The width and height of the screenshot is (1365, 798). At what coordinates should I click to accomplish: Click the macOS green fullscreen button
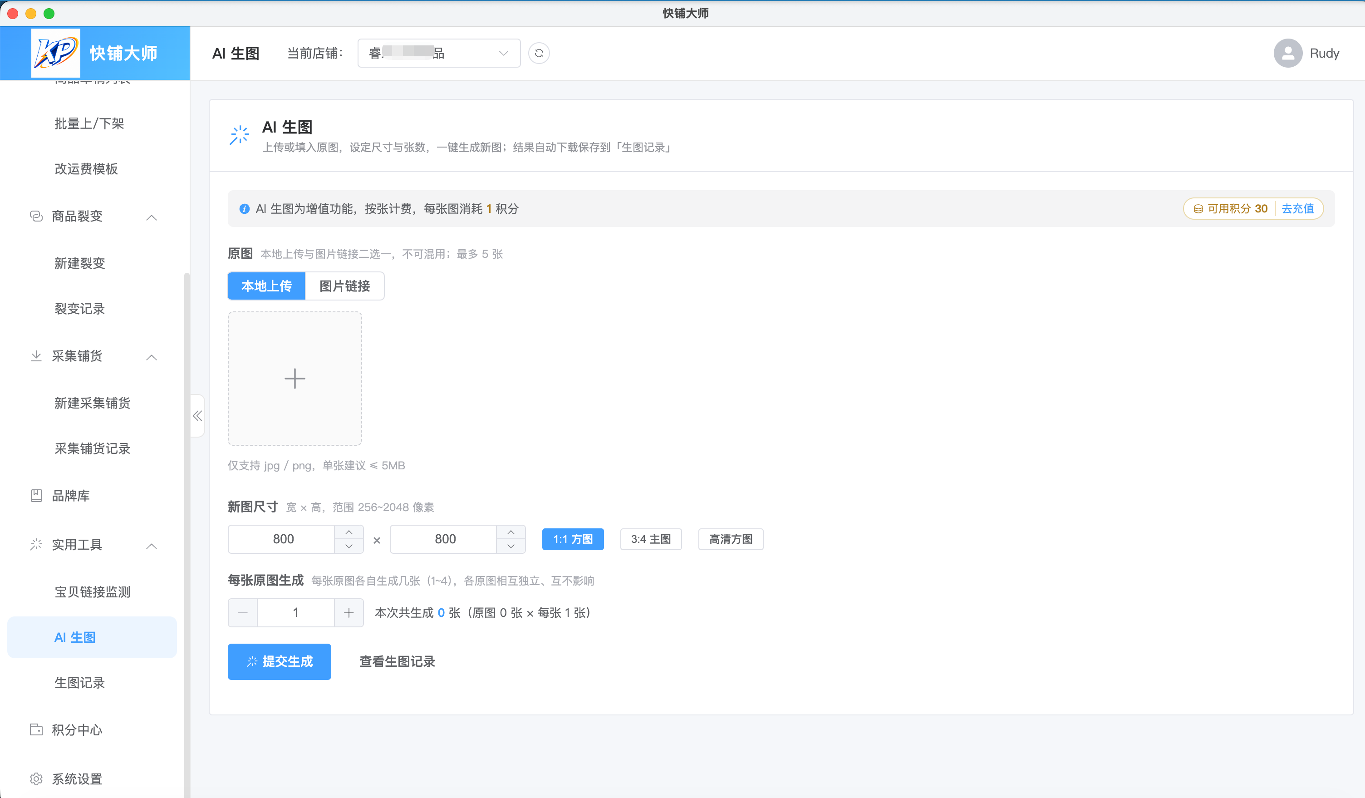(49, 13)
